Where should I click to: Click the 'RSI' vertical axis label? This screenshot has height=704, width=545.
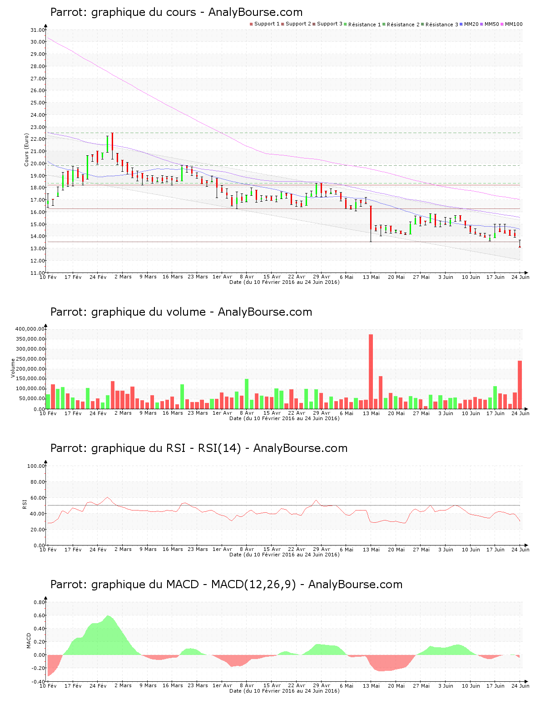25,504
